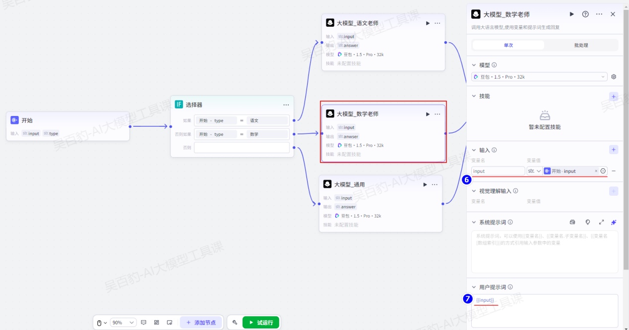
Task: Open the debug wrench tool in bottom toolbar
Action: tap(235, 323)
